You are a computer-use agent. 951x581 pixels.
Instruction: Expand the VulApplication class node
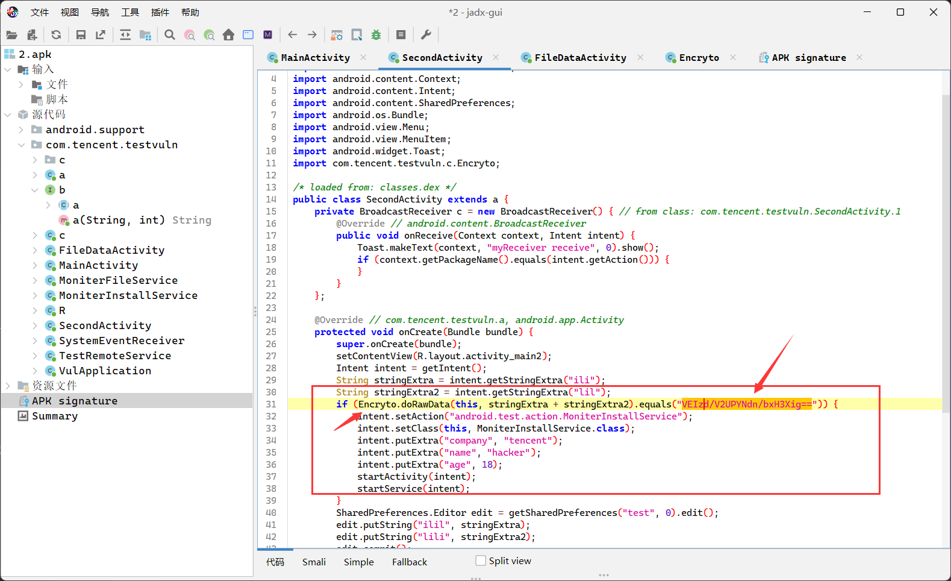coord(34,371)
